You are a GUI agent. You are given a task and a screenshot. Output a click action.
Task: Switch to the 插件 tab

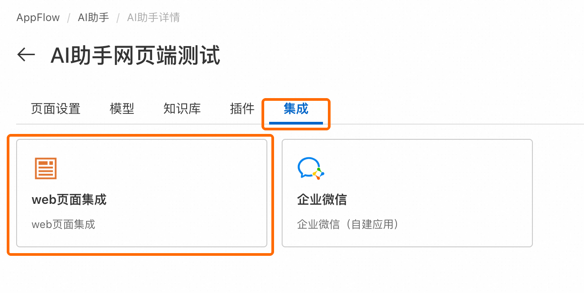(242, 108)
